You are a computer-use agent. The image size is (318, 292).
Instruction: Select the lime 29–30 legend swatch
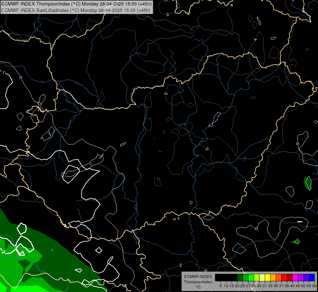coord(257,277)
